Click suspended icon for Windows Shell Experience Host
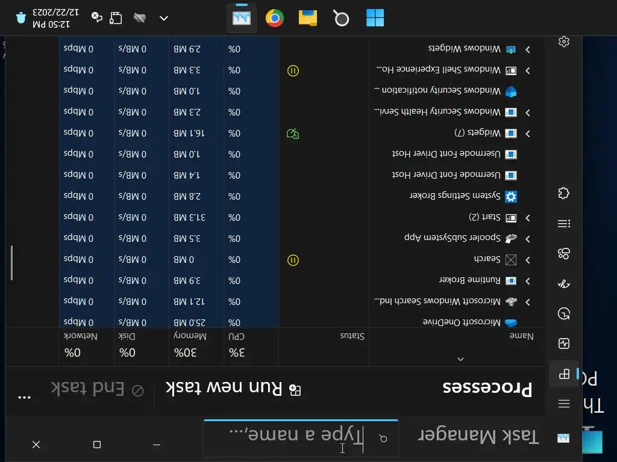Image resolution: width=617 pixels, height=462 pixels. (x=293, y=71)
